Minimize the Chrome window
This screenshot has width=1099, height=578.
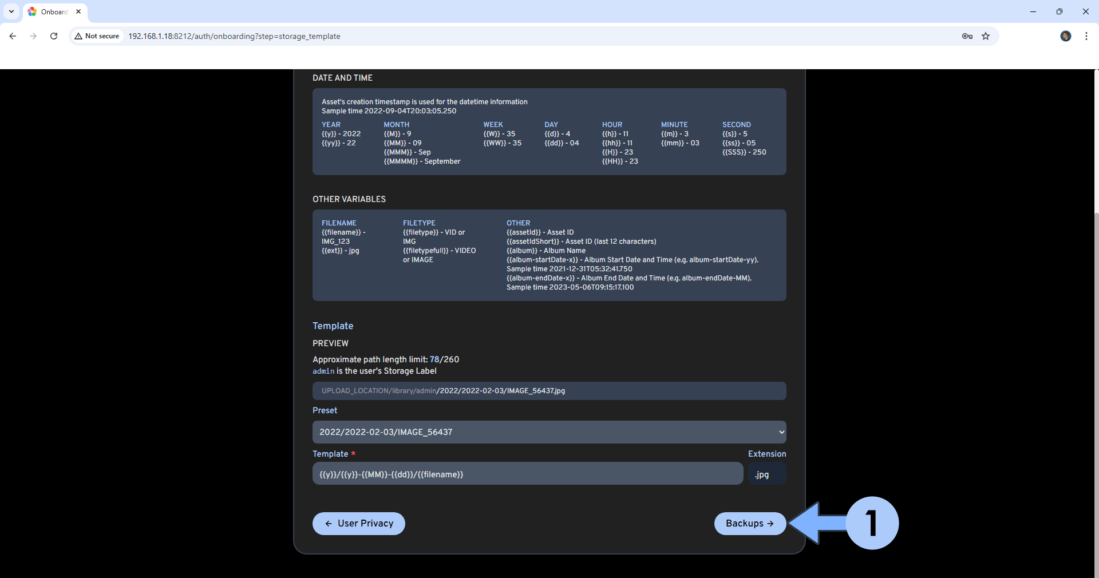pos(1033,11)
